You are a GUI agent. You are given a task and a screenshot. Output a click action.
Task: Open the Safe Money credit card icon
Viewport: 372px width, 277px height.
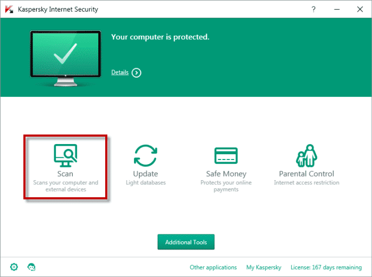226,155
